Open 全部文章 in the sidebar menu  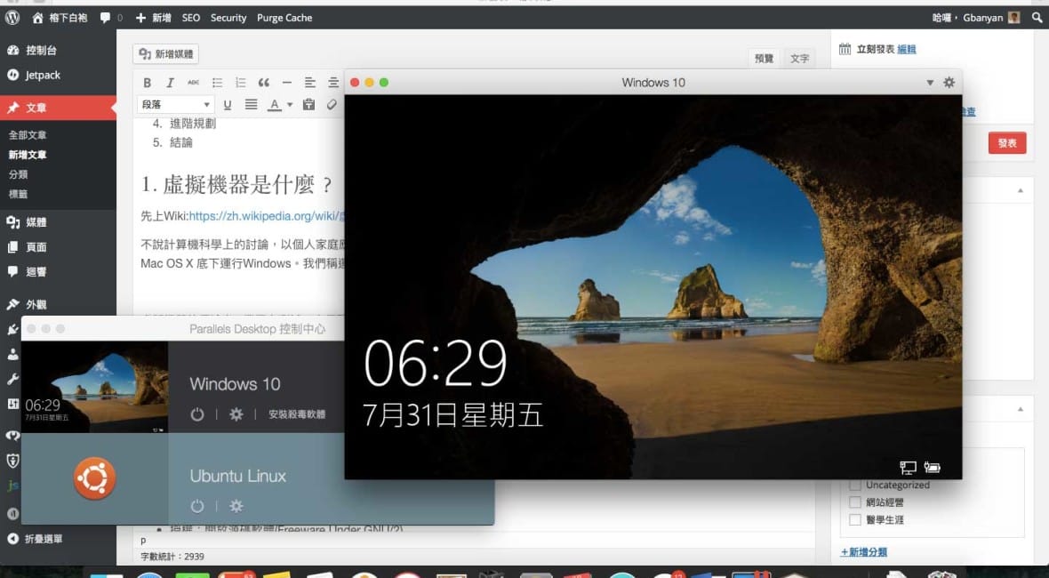[28, 135]
